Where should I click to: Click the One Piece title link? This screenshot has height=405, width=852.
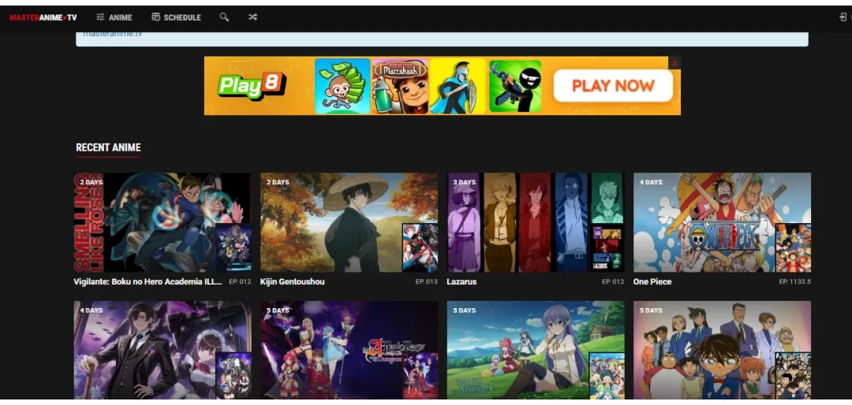(652, 282)
